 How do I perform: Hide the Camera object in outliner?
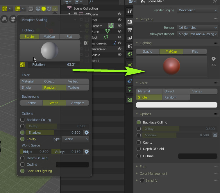(119, 26)
